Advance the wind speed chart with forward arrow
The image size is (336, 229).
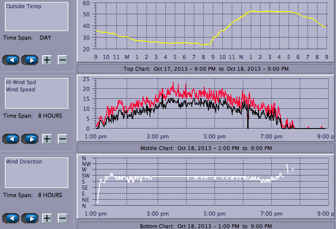tap(30, 139)
